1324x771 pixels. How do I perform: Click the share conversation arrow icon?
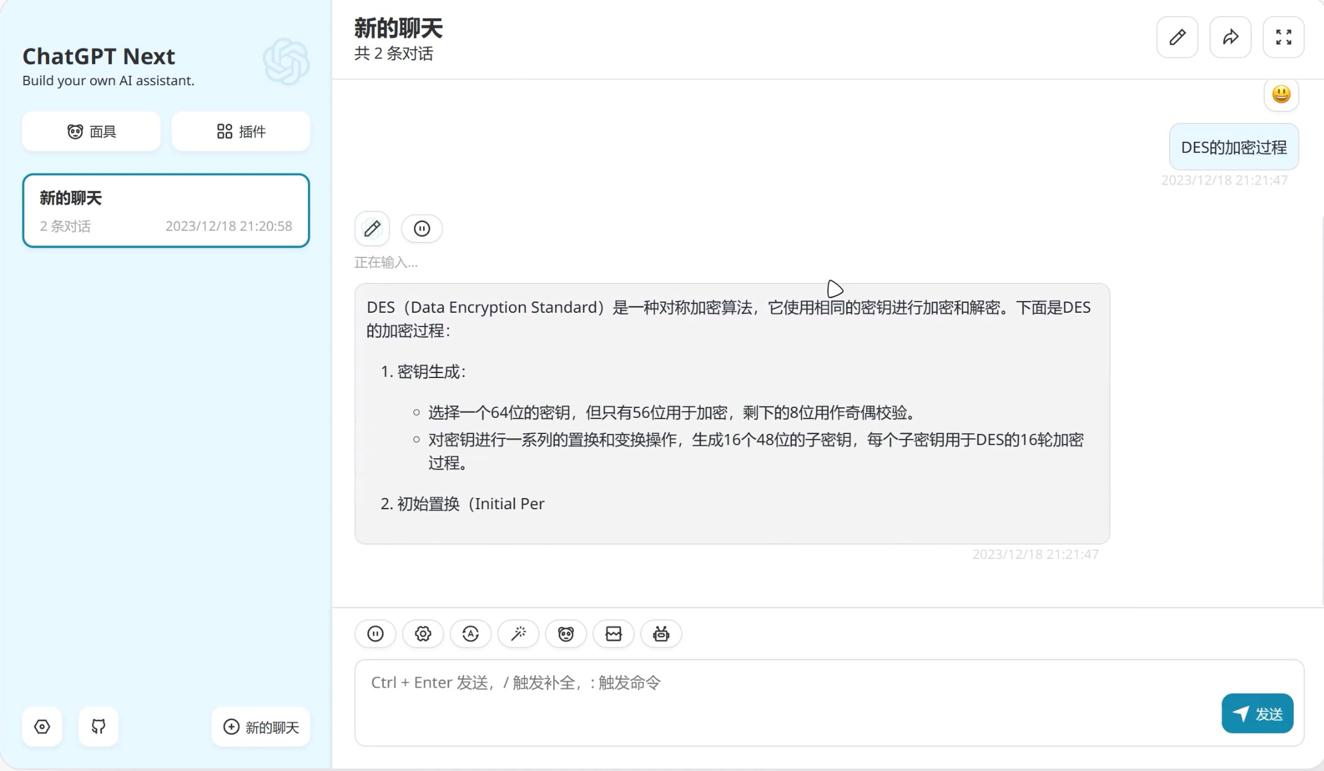(1230, 37)
